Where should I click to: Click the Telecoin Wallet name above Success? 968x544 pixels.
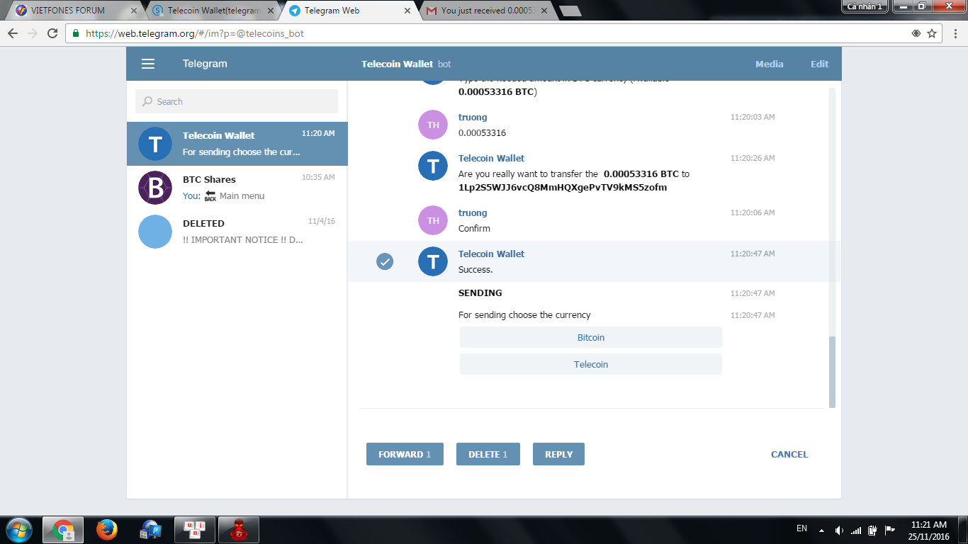[491, 254]
